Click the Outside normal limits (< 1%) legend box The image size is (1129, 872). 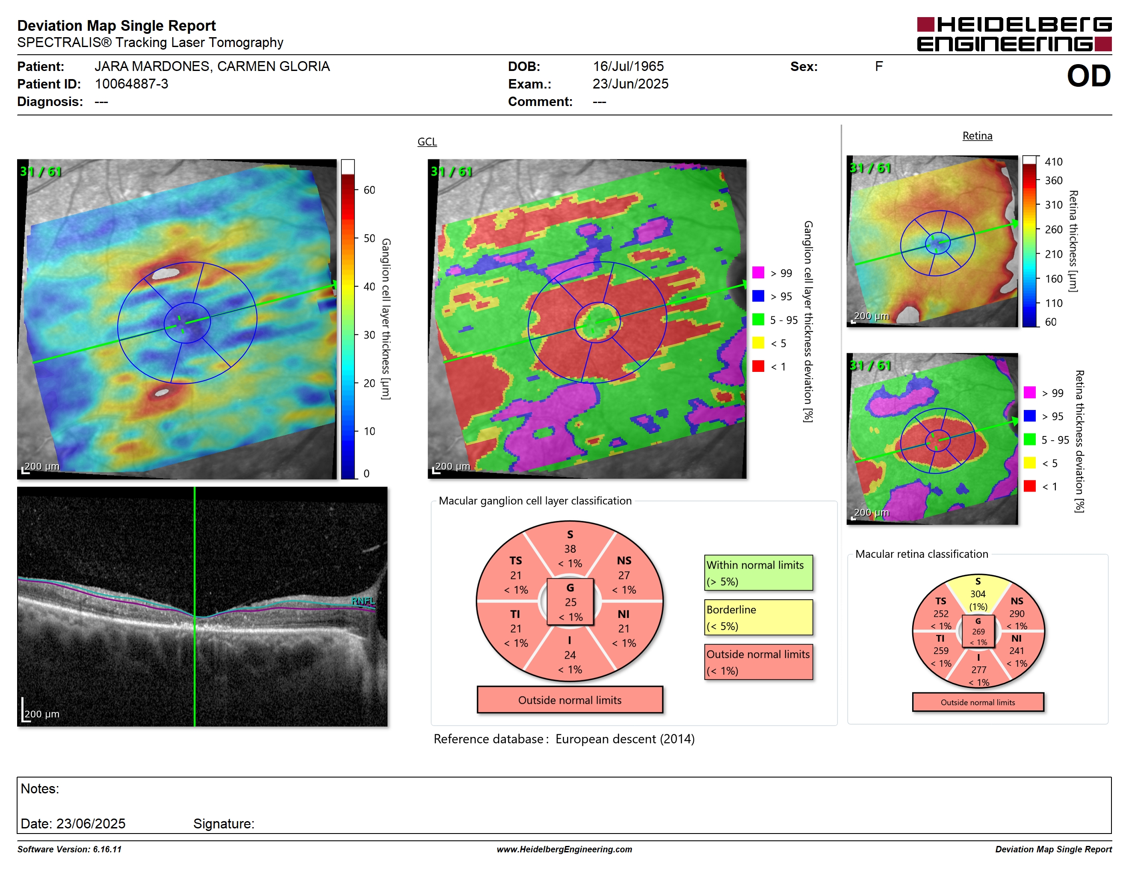[x=758, y=662]
